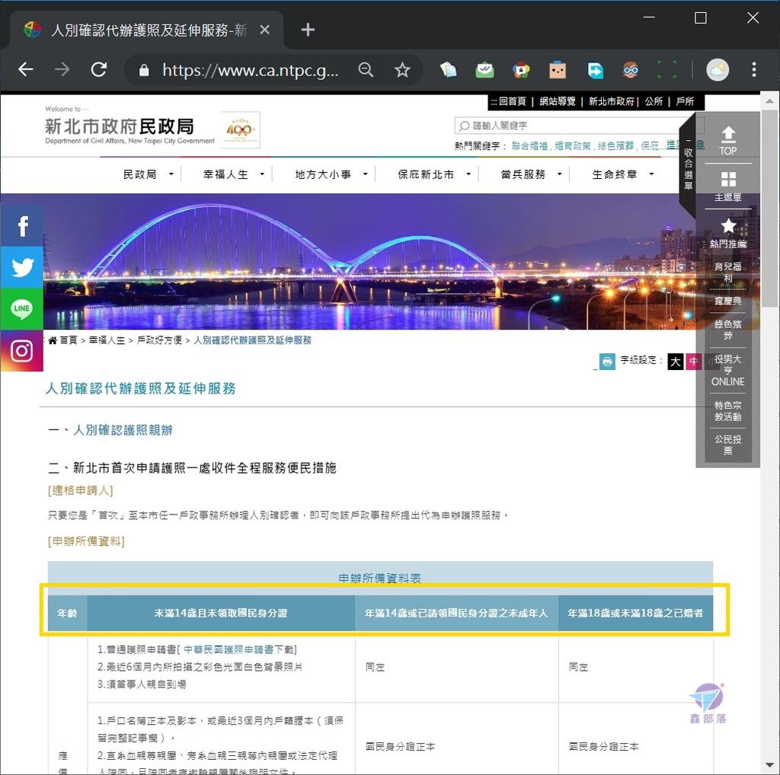Click 婚育政策 hot keyword
Viewport: 780px width, 775px height.
click(573, 145)
